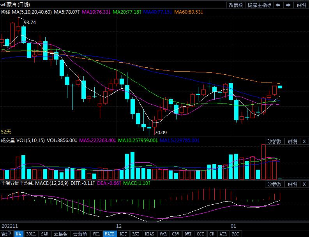309x237 pixels.
Task: Click 改参数 in the volume panel
Action: pyautogui.click(x=275, y=141)
